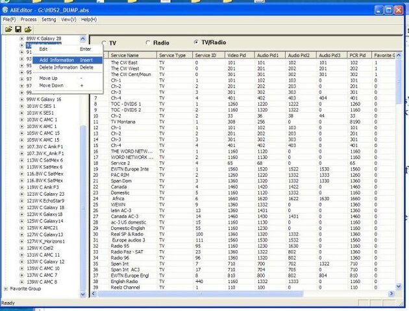Expand the 89W K Galaxy 28 node
Image resolution: width=409 pixels, height=311 pixels.
click(22, 38)
